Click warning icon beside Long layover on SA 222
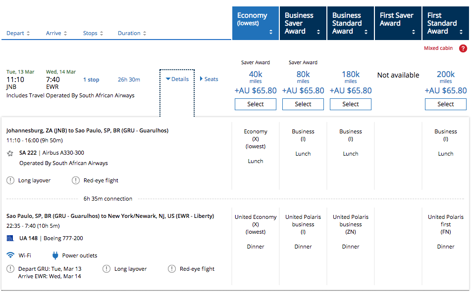 coord(10,180)
